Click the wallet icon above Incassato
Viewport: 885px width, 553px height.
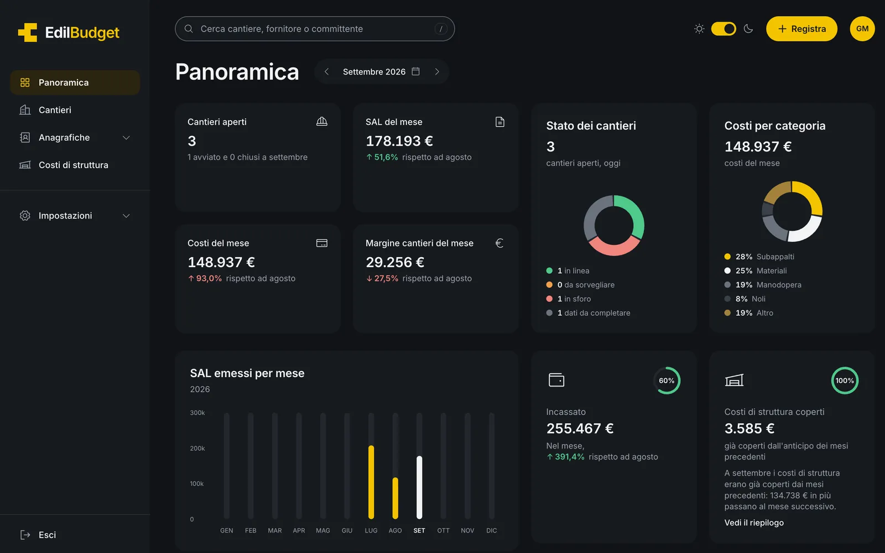pos(556,380)
